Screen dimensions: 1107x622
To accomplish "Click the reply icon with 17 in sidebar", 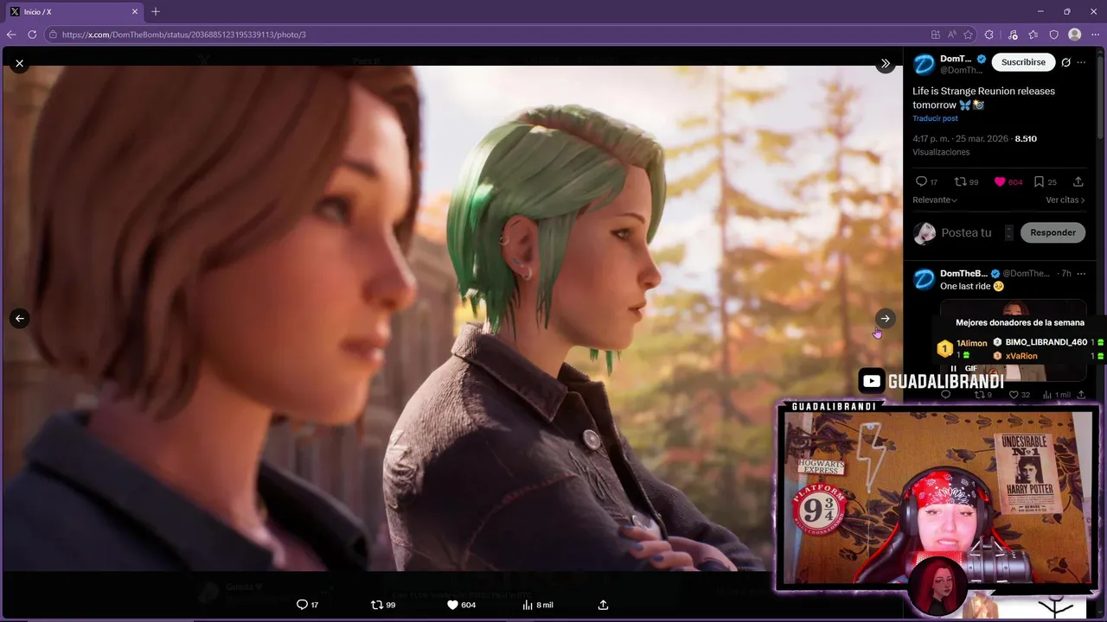I will (921, 181).
